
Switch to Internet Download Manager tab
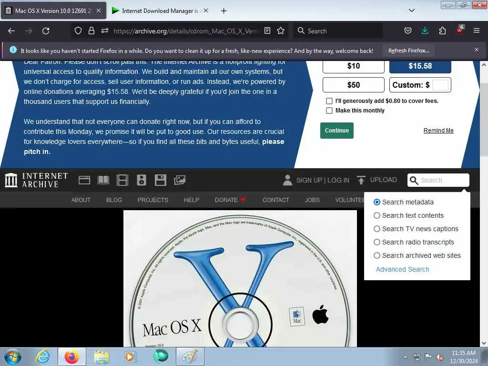coord(160,10)
